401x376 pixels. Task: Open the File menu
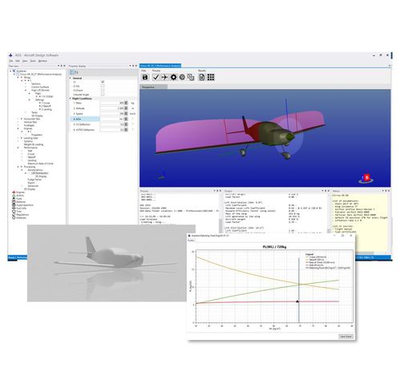coord(11,61)
